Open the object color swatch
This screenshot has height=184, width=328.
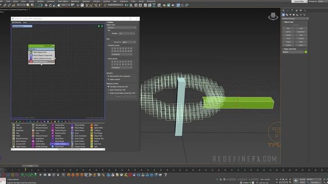click(x=305, y=52)
